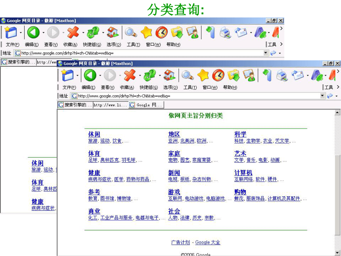Open the Back history dropdown arrow in back window
The height and width of the screenshot is (256, 341).
tap(43, 33)
